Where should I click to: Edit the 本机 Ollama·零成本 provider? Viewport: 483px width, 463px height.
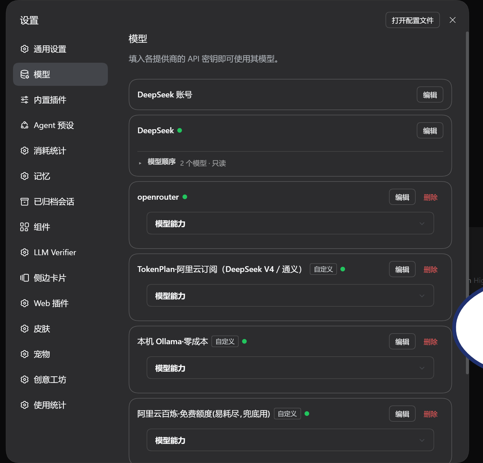pyautogui.click(x=402, y=341)
